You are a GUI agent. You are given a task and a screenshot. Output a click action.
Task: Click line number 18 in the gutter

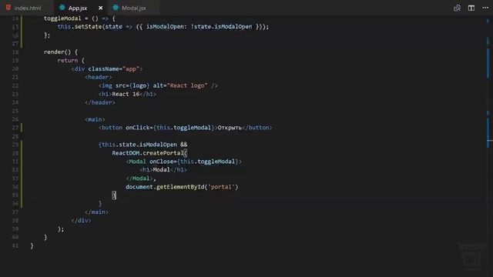coord(15,52)
